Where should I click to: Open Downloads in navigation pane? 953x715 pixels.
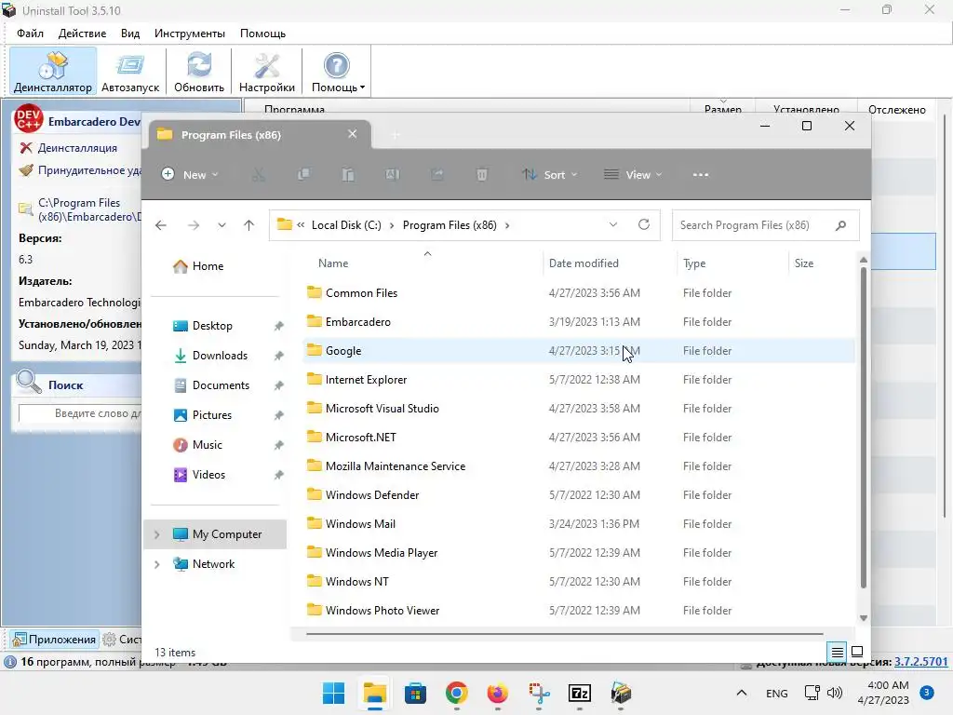(220, 356)
